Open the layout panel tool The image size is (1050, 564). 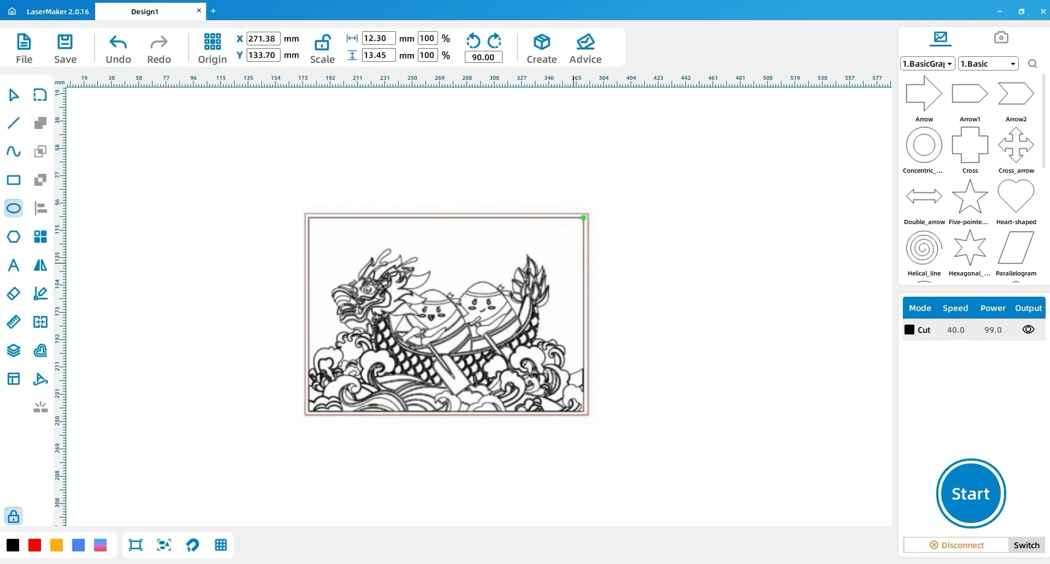coord(14,379)
